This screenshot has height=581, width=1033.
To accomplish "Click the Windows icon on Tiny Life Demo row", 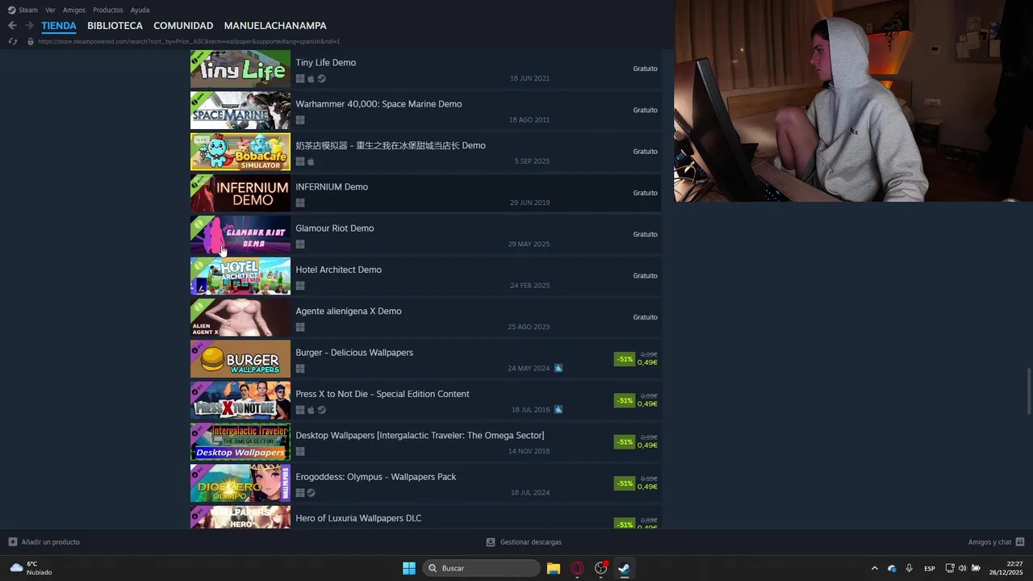I will [300, 78].
